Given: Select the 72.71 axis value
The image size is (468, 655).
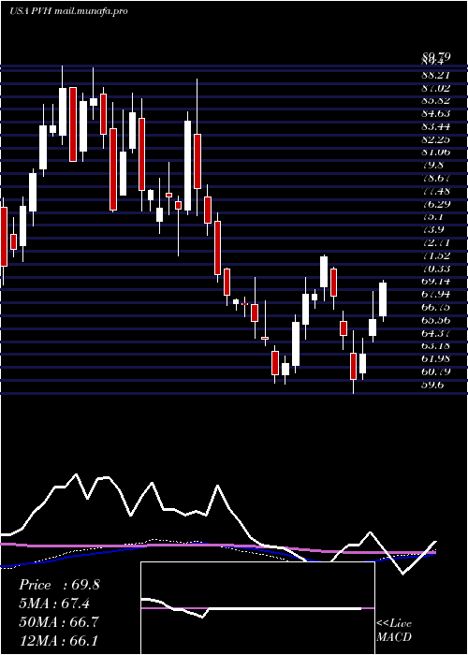Looking at the screenshot, I should 435,242.
